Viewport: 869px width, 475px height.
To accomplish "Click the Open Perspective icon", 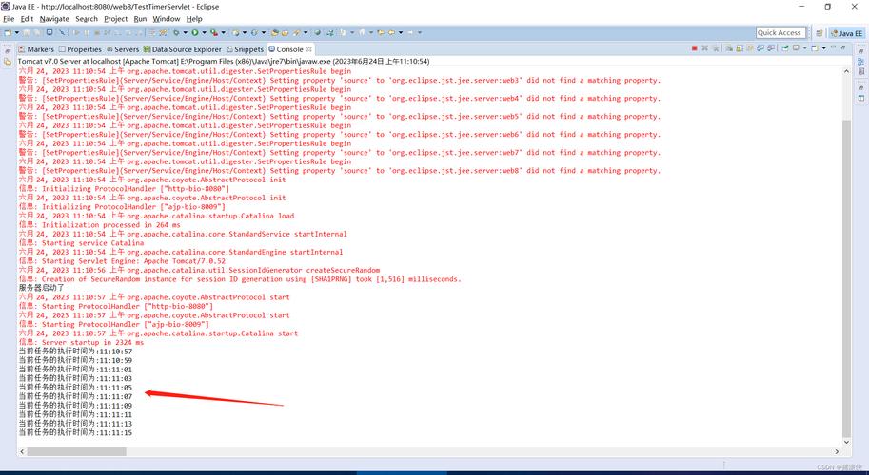I will click(820, 33).
